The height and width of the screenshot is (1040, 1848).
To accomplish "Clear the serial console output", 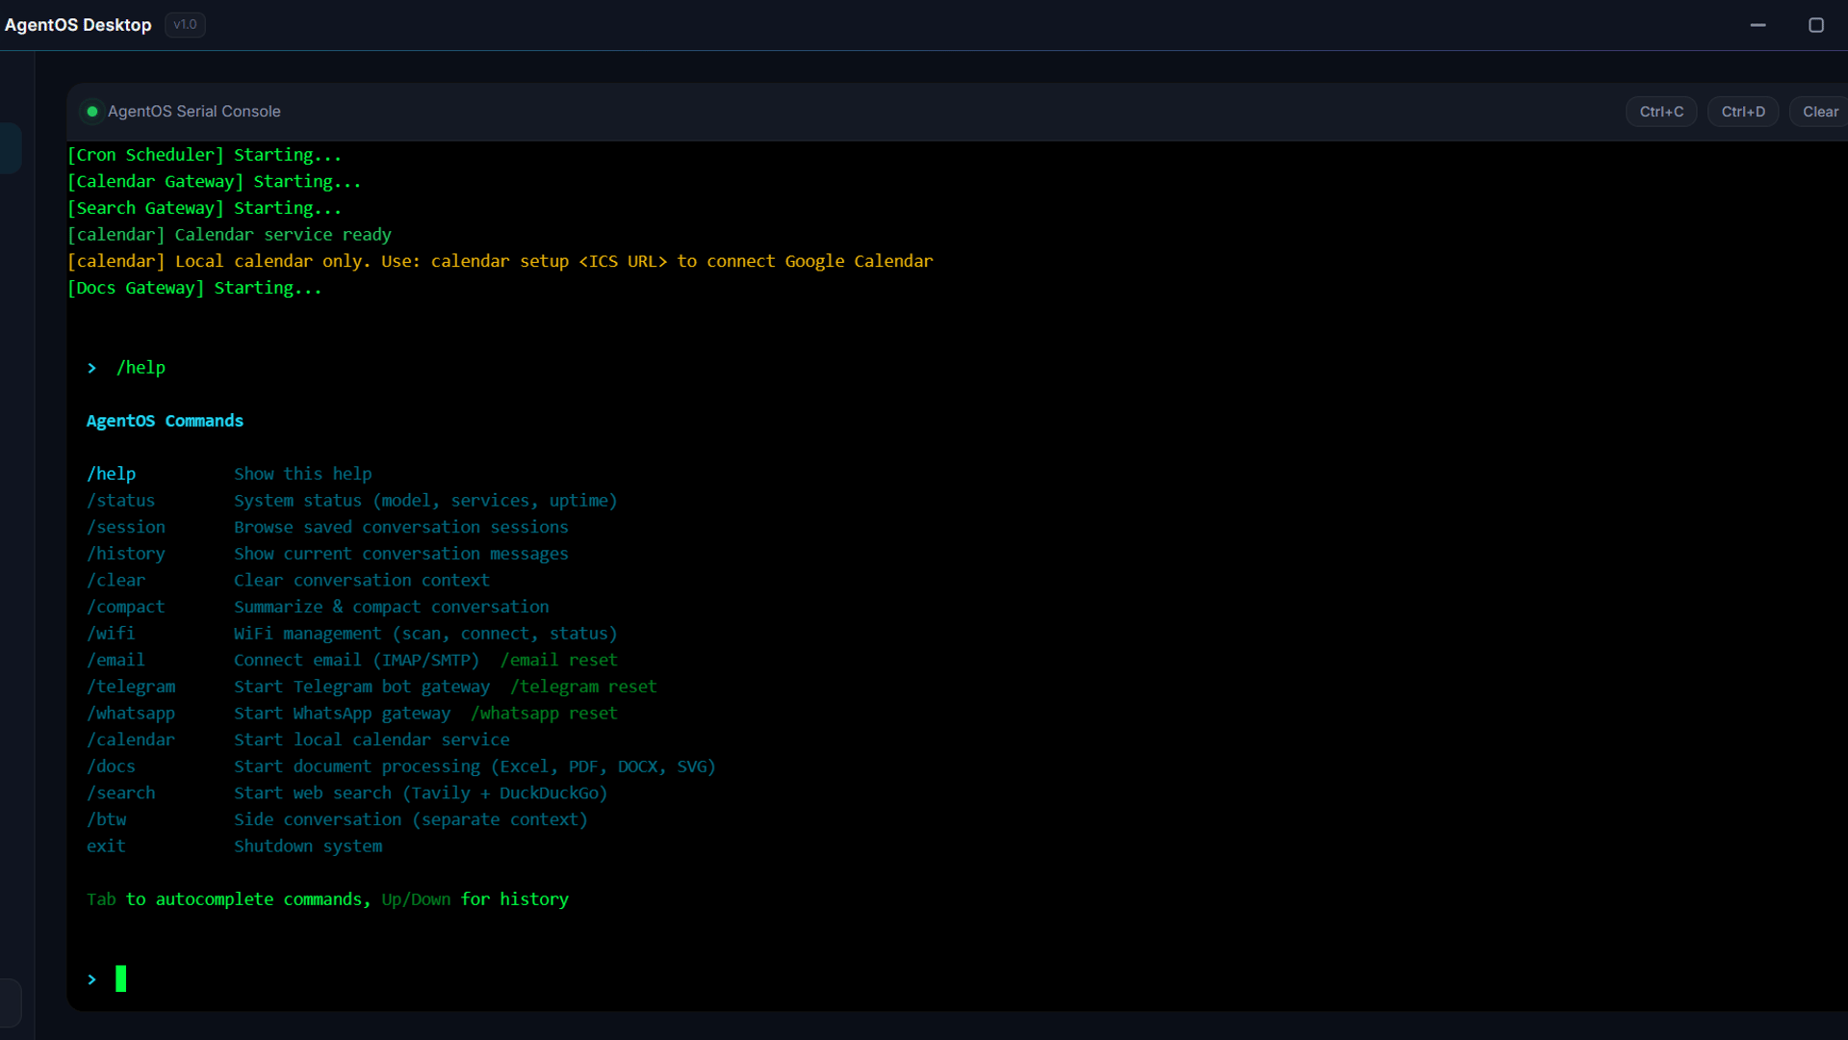I will 1819,112.
